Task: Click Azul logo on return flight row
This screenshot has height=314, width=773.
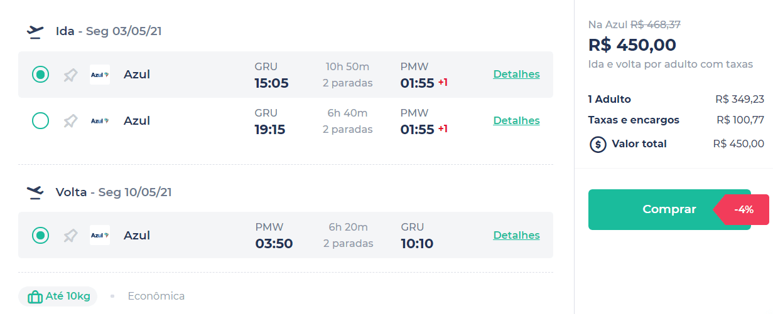Action: point(100,235)
